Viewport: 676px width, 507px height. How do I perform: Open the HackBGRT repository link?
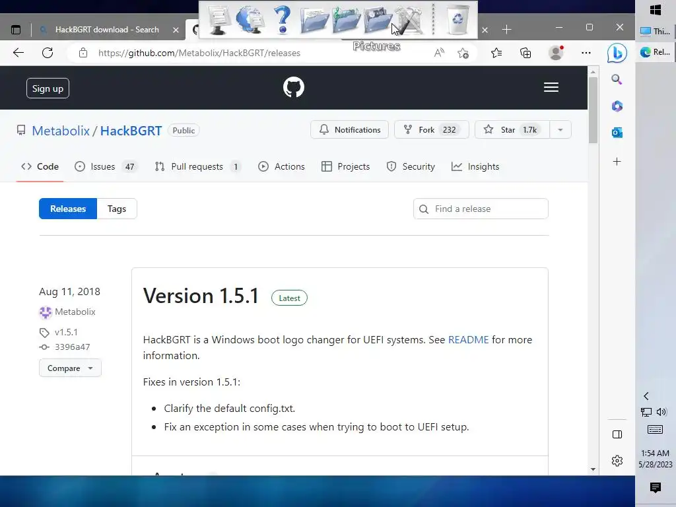pos(131,131)
